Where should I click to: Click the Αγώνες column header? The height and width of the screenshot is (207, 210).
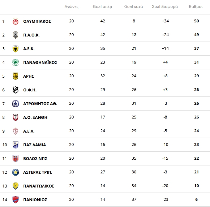(x=71, y=7)
